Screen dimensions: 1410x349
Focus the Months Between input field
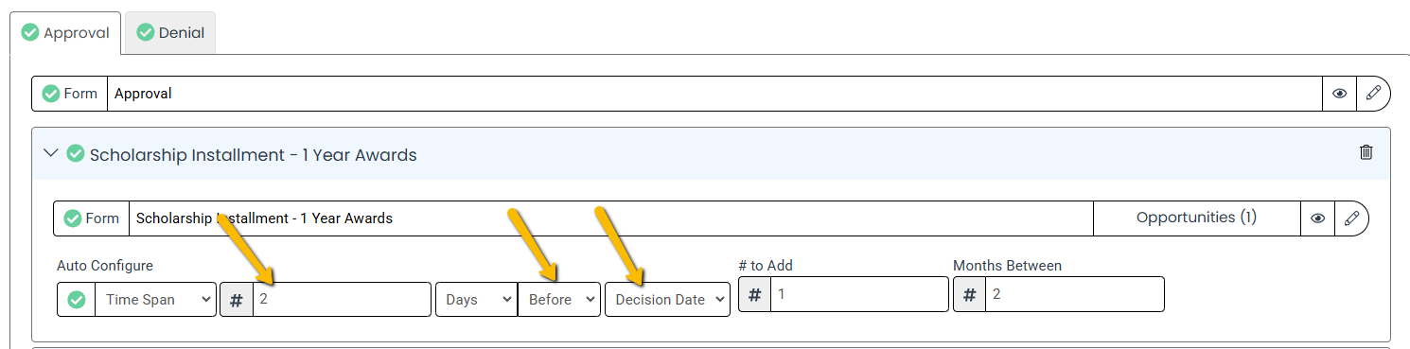pos(1074,294)
